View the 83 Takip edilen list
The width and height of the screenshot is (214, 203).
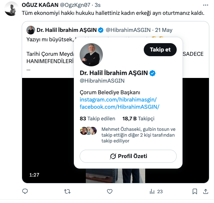coord(97,119)
